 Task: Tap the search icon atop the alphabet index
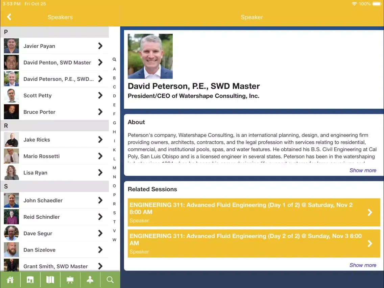click(114, 59)
